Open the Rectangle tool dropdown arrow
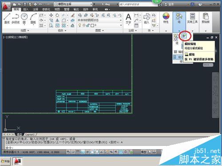Image resolution: width=222 pixels, height=166 pixels. (45, 15)
